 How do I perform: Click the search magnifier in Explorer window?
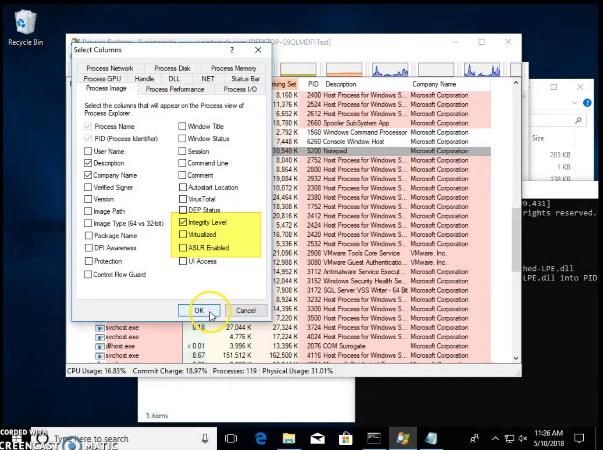[578, 120]
